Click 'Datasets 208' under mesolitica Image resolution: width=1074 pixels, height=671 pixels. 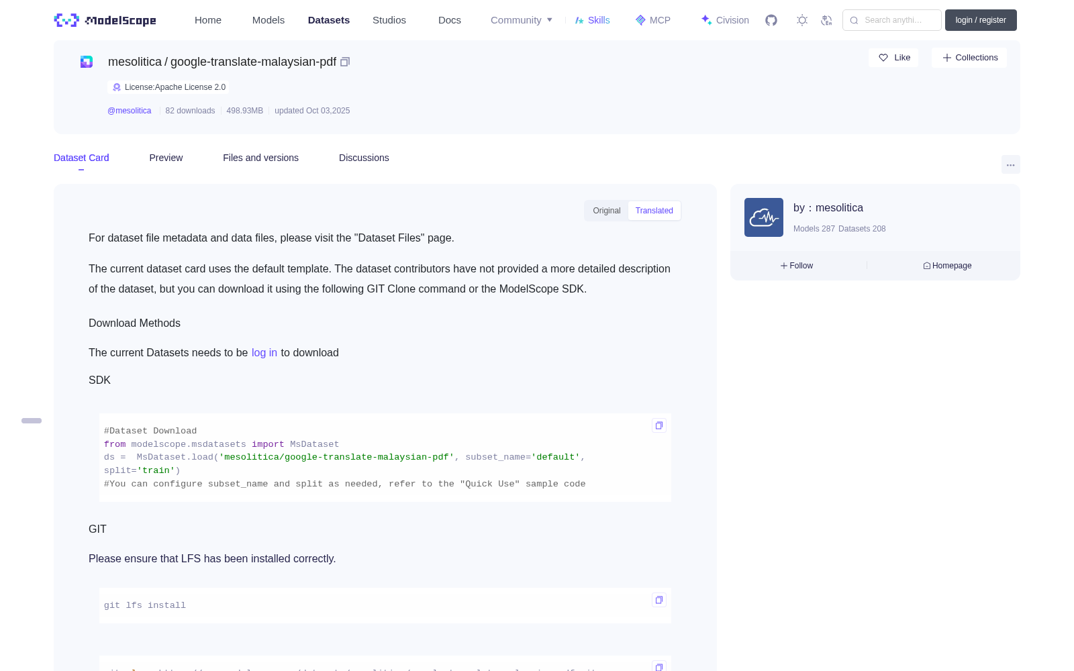click(862, 229)
